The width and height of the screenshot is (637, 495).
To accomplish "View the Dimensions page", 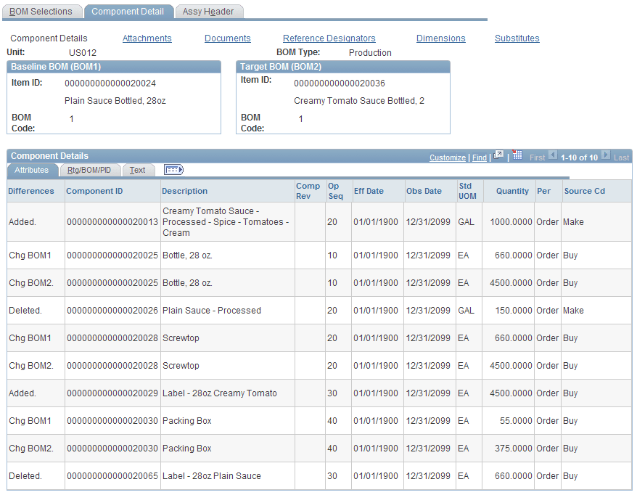I will (x=440, y=38).
